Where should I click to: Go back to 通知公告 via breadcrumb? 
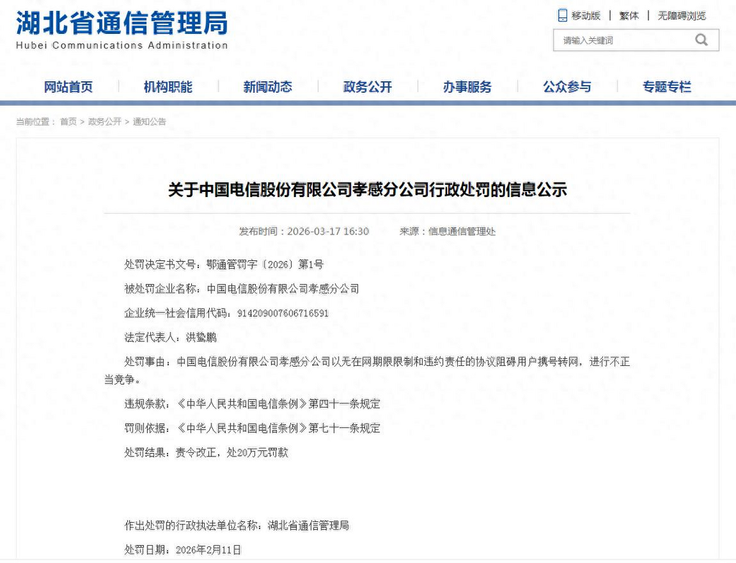click(x=149, y=122)
